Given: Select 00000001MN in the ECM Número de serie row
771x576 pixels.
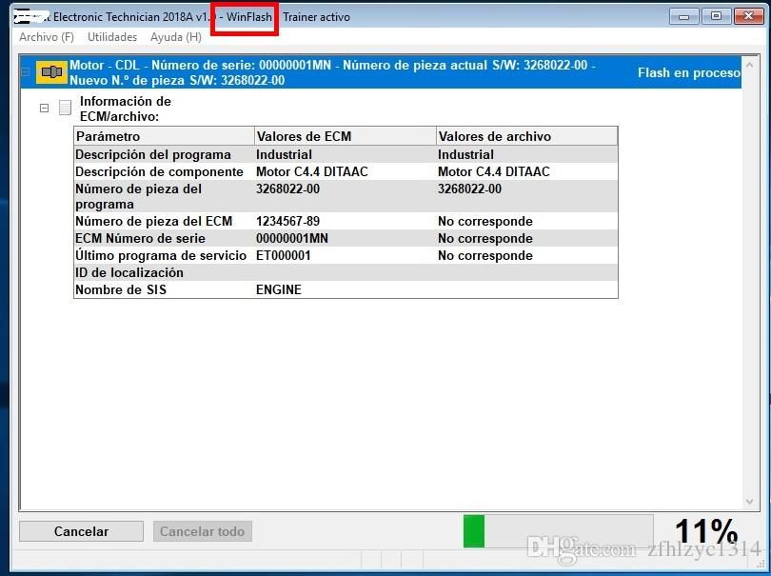Looking at the screenshot, I should point(292,239).
